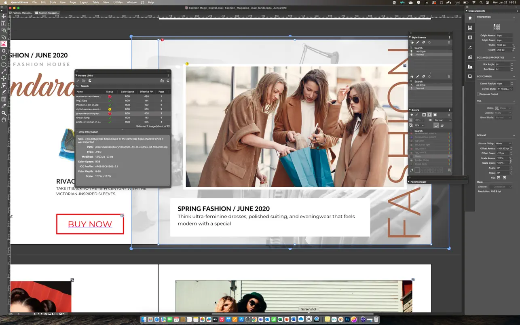Click the Oval Box tool
The height and width of the screenshot is (325, 520).
point(4,58)
